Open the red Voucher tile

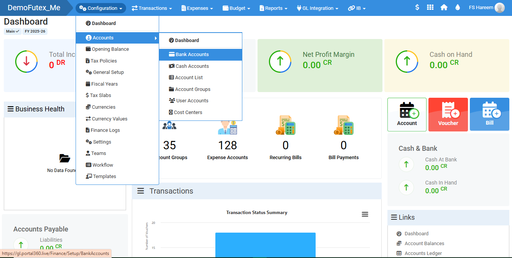coord(448,115)
